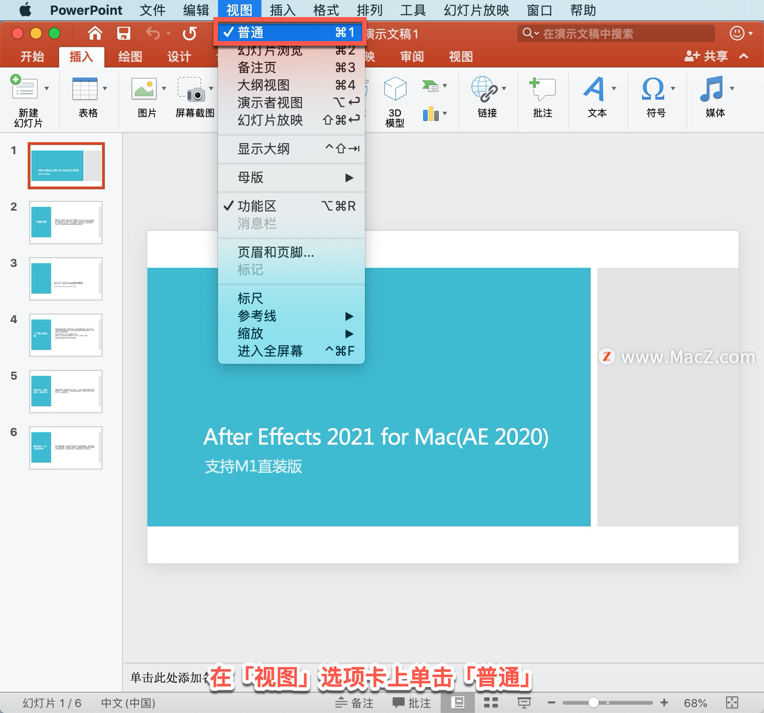The width and height of the screenshot is (764, 713).
Task: Toggle 标尺 ruler menu item
Action: click(x=291, y=298)
